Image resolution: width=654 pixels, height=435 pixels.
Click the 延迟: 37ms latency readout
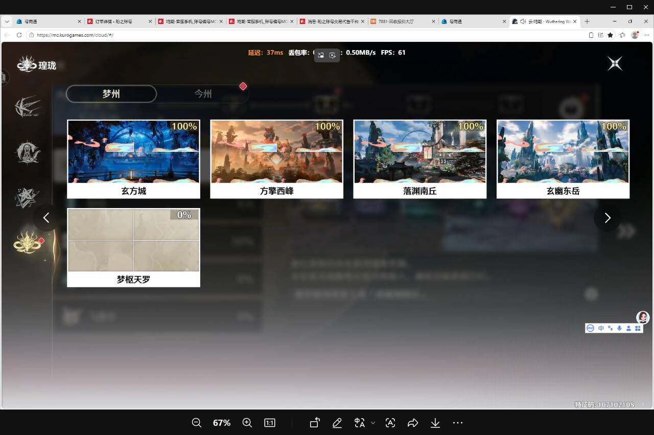(x=266, y=53)
